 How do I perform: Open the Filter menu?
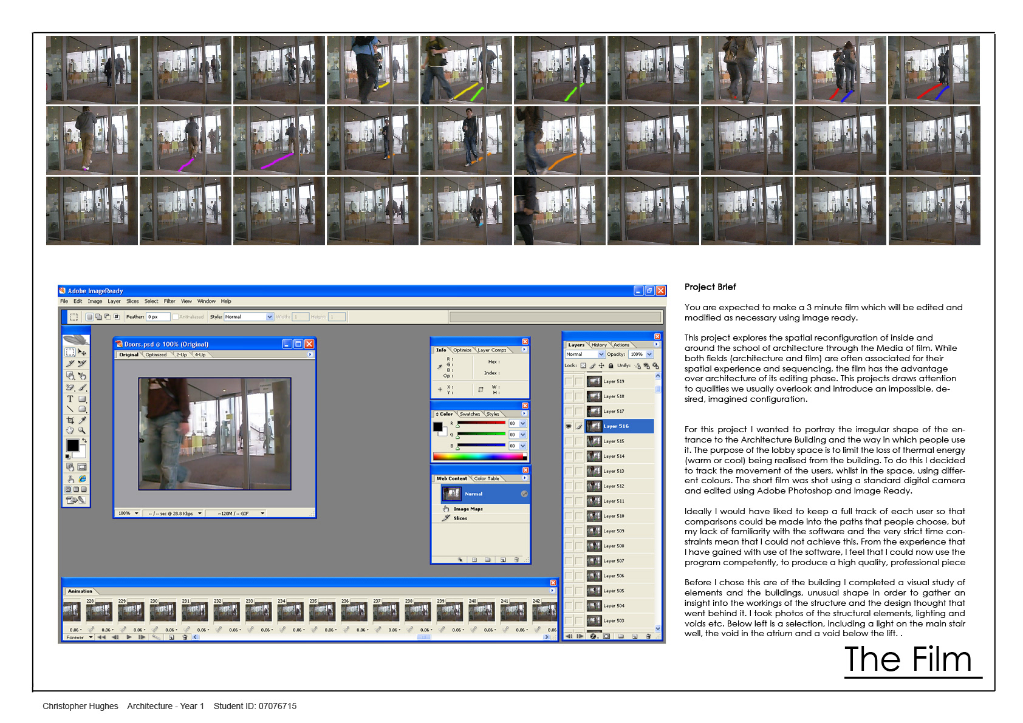point(169,301)
